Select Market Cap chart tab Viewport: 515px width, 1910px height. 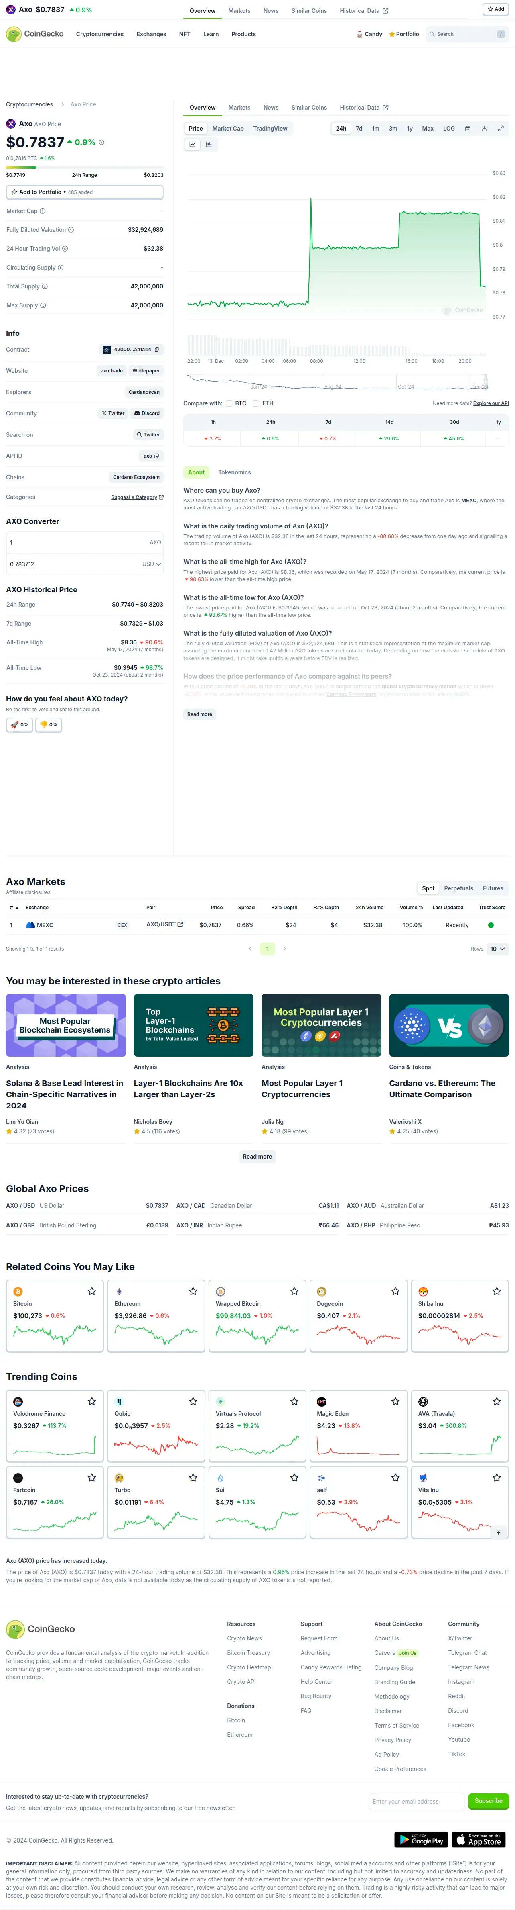(x=228, y=128)
